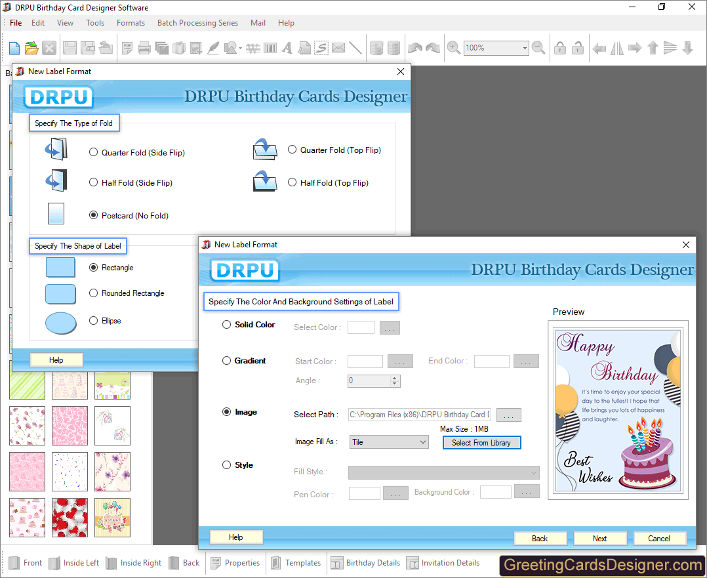Screen dimensions: 707x578
Task: Click the Open folder icon in toolbar
Action: click(31, 48)
